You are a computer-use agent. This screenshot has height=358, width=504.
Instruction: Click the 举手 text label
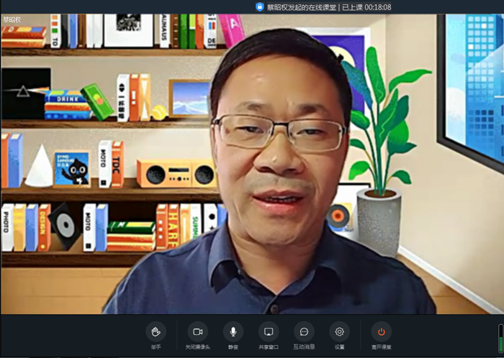tap(156, 347)
